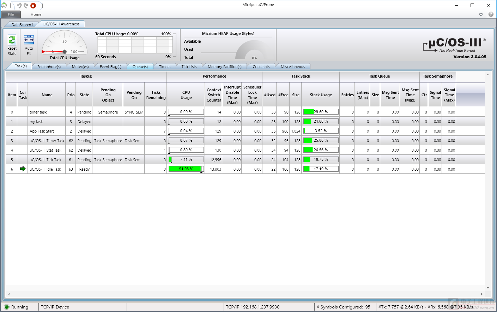Image resolution: width=497 pixels, height=312 pixels.
Task: Select the 'uC/OS-III Tick Task' row name
Action: (46, 160)
